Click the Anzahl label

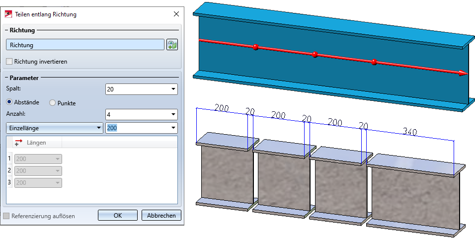pos(15,114)
